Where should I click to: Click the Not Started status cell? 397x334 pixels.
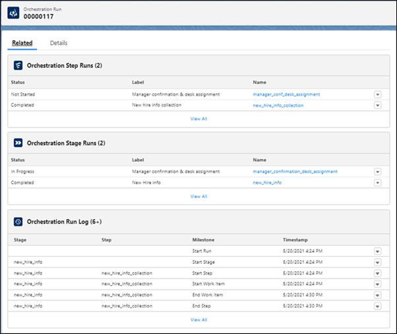click(x=23, y=94)
